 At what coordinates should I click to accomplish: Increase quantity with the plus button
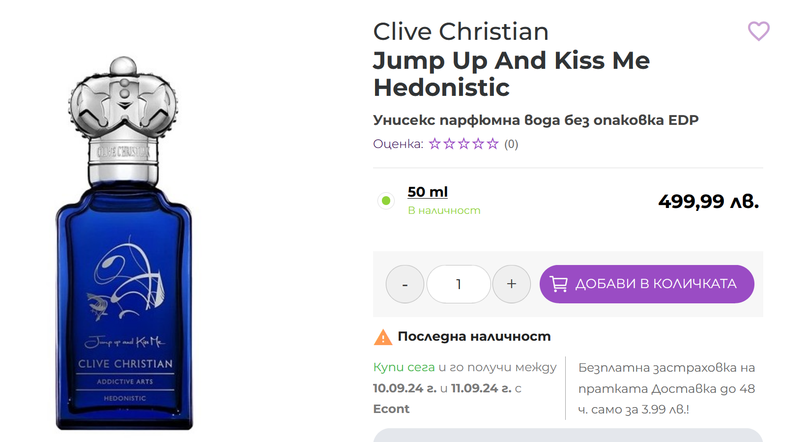(x=512, y=284)
